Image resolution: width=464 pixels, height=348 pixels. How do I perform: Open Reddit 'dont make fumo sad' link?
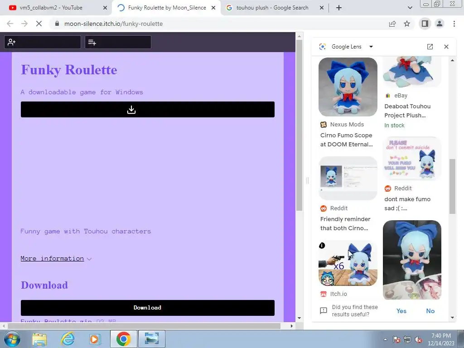click(x=407, y=203)
